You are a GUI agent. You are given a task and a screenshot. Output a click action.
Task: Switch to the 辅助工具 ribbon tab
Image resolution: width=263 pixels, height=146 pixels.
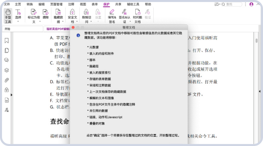pyautogui.click(x=133, y=4)
